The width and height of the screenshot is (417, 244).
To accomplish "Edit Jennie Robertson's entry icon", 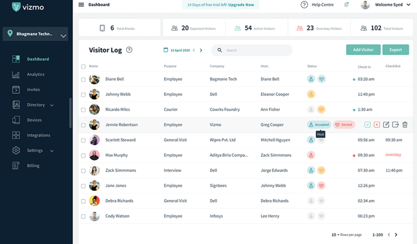I will click(386, 125).
